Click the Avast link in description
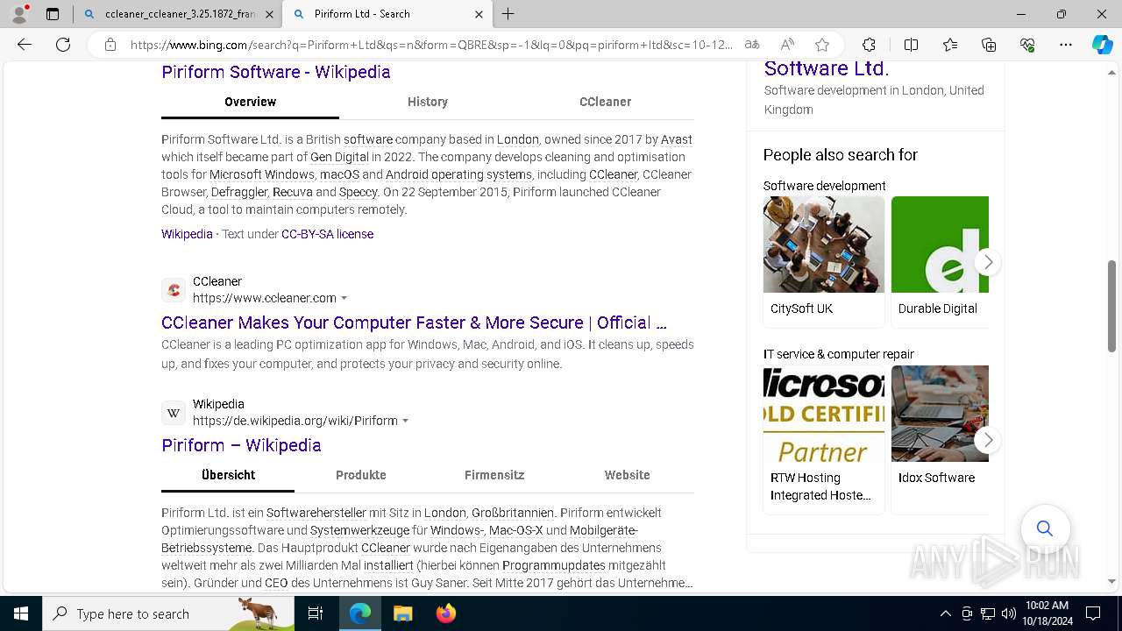The width and height of the screenshot is (1122, 631). (676, 139)
